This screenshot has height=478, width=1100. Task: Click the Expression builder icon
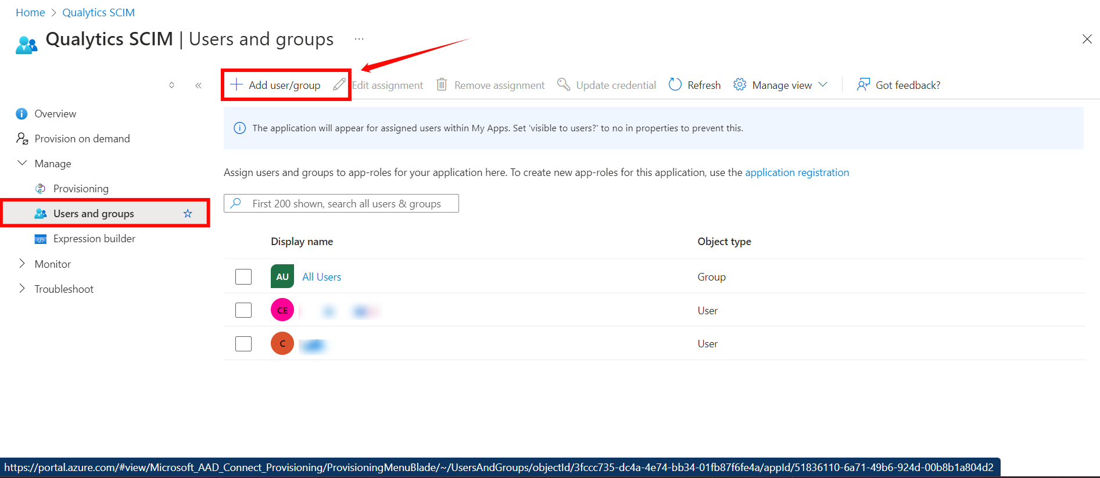[x=41, y=239]
